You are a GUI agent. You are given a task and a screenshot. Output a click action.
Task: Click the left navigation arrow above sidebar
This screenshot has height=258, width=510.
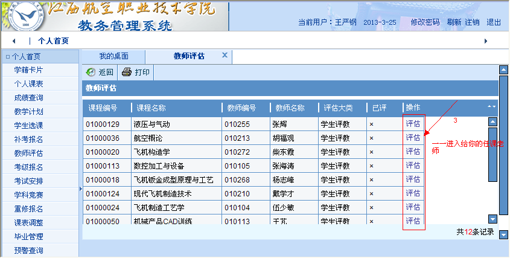[x=13, y=41]
